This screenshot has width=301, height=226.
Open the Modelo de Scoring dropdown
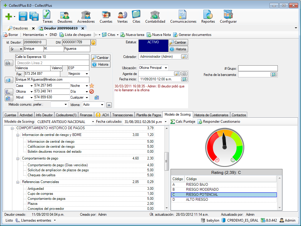[x=93, y=122]
